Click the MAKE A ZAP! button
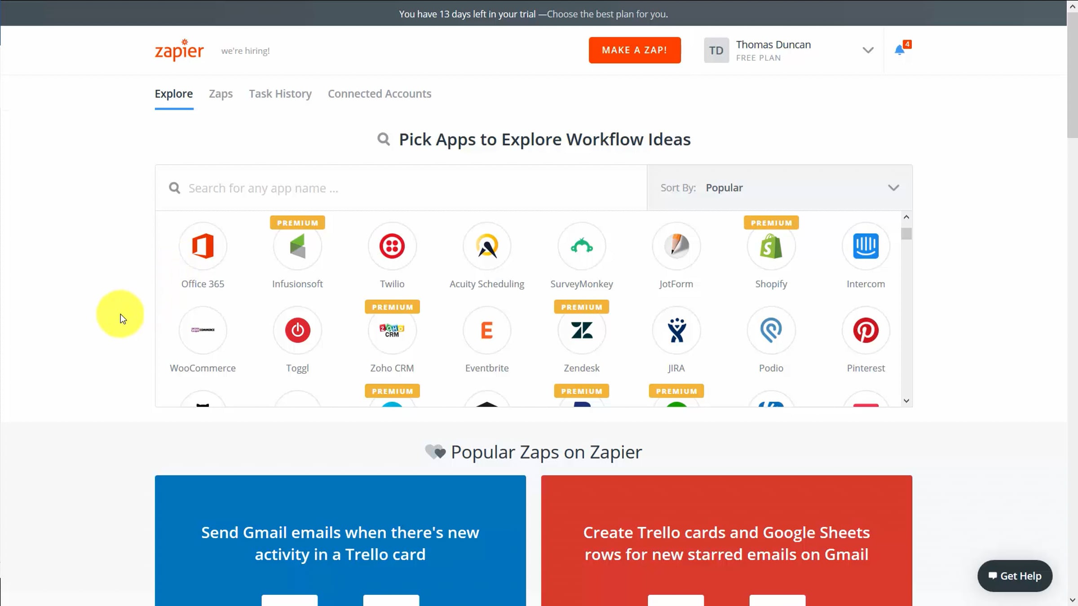 [634, 50]
